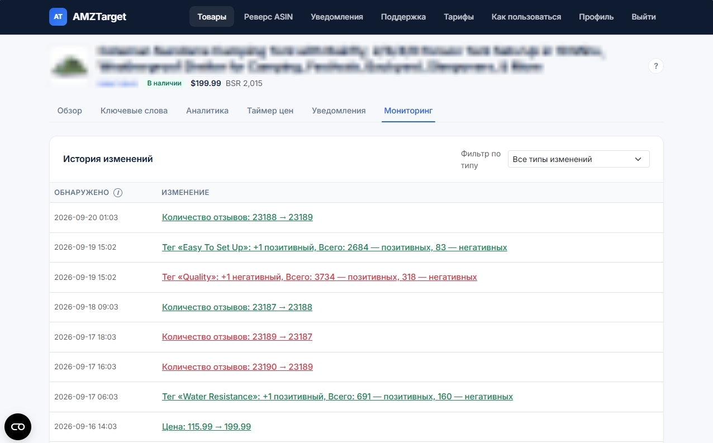Click the История изменений heading
Screen dimensions: 713x443
(108, 159)
